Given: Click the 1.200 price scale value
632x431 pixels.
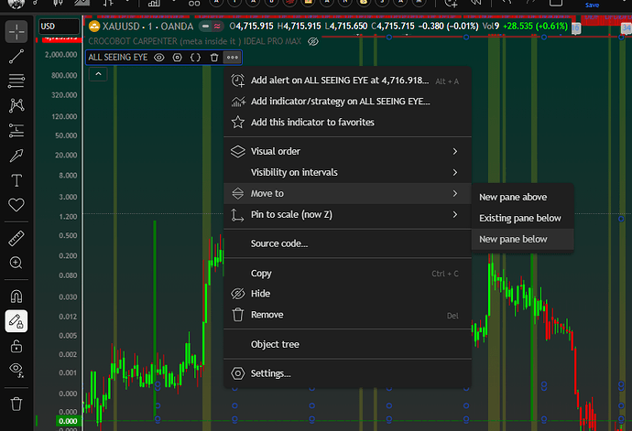Looking at the screenshot, I should [x=68, y=217].
